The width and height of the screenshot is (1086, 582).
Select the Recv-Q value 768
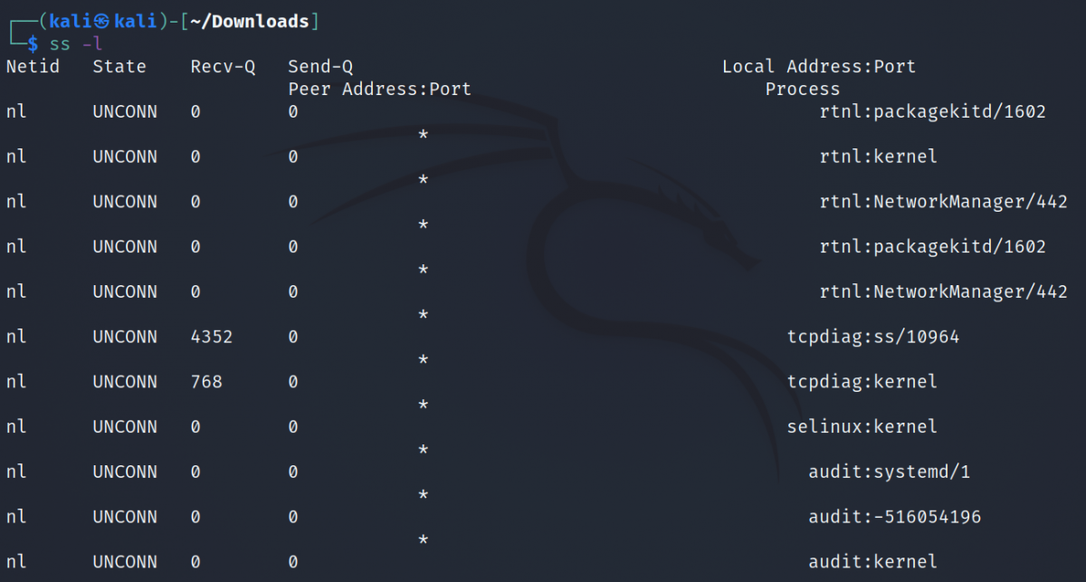click(x=206, y=382)
